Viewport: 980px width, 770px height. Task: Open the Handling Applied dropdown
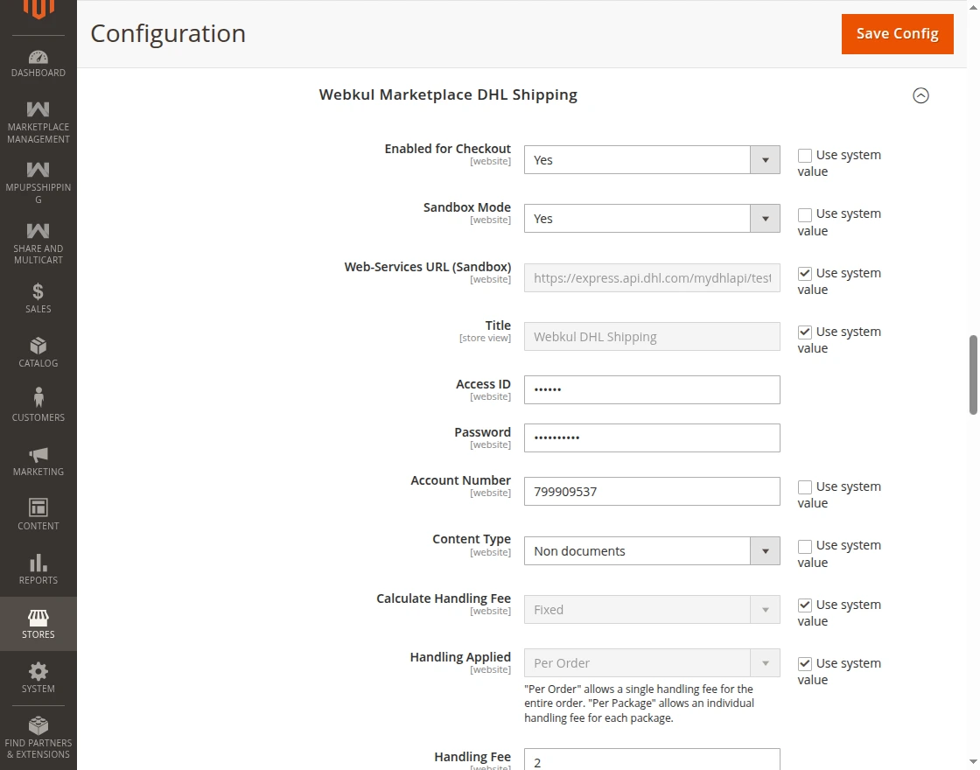click(x=652, y=663)
